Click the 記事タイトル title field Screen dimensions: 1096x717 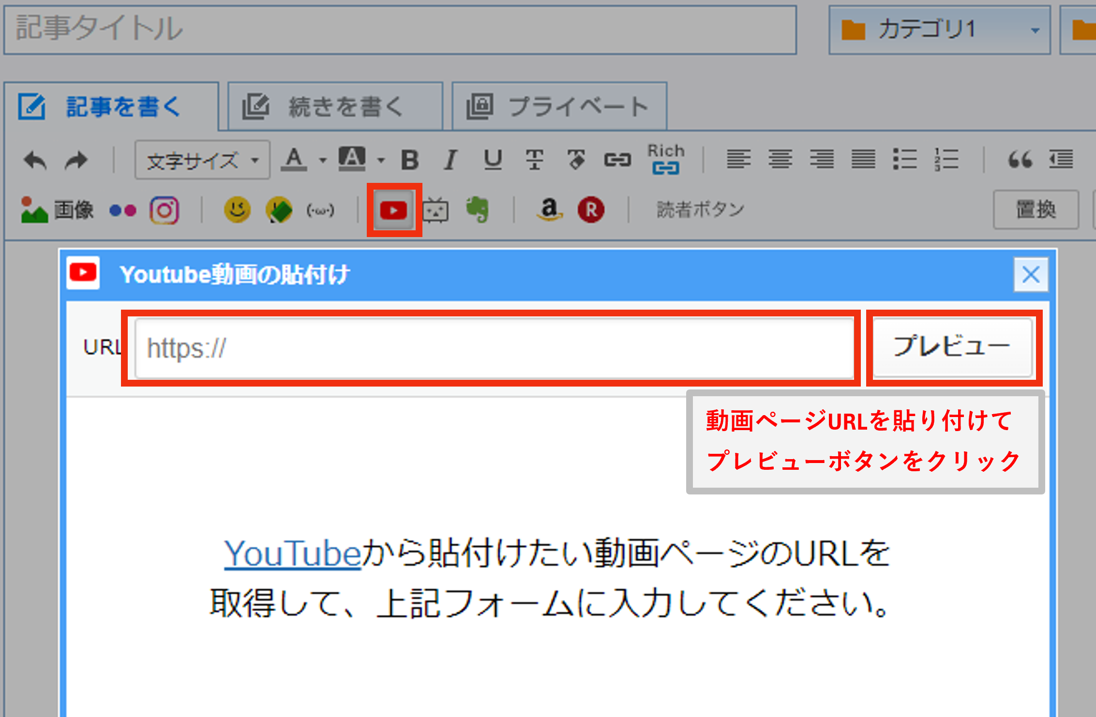pyautogui.click(x=400, y=30)
